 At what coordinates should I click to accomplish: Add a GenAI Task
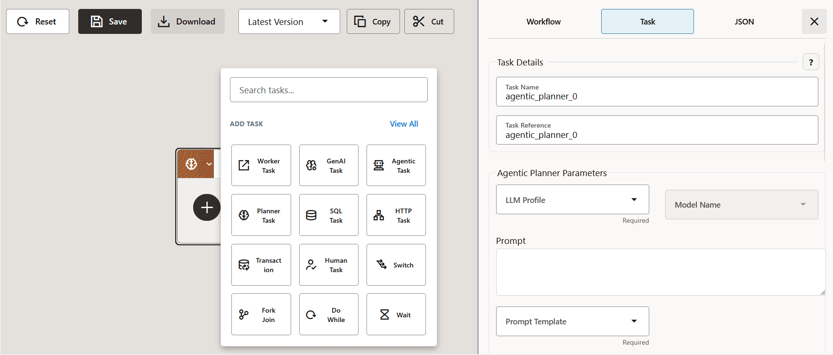coord(328,165)
